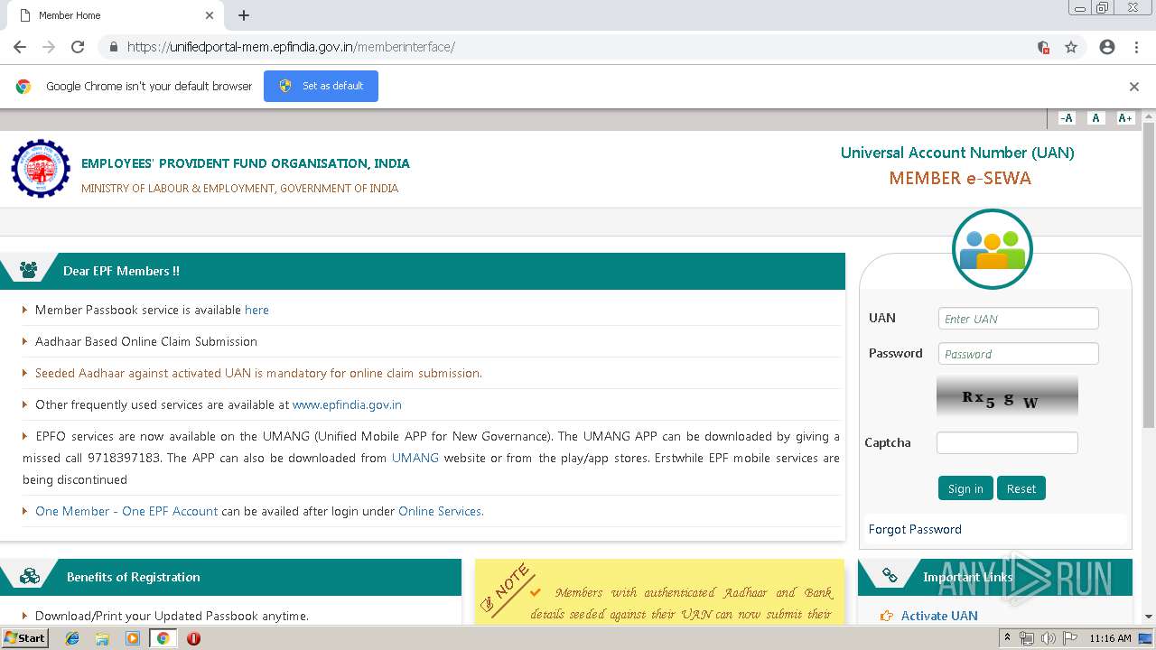
Task: Click the page vertical scrollbar
Action: pyautogui.click(x=1149, y=275)
